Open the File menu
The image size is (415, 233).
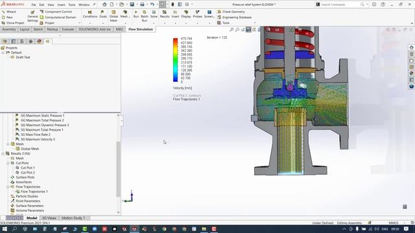coord(34,5)
